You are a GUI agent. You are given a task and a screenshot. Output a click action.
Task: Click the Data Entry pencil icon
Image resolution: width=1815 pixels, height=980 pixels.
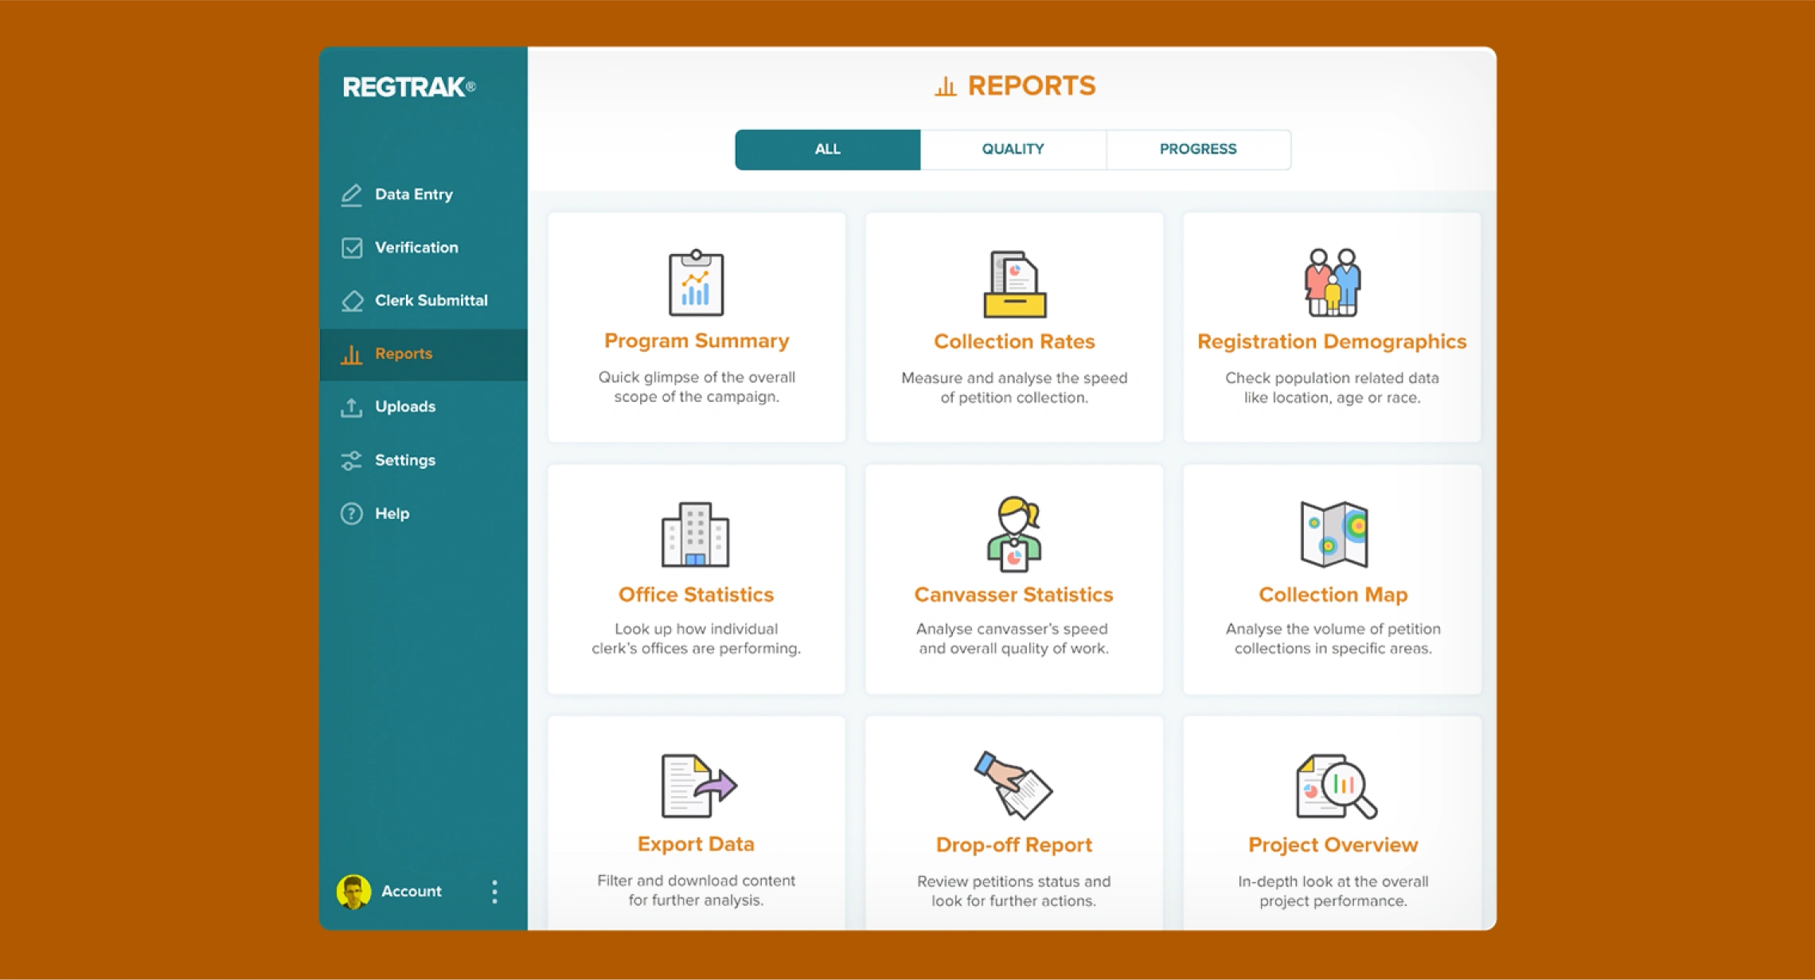(352, 195)
